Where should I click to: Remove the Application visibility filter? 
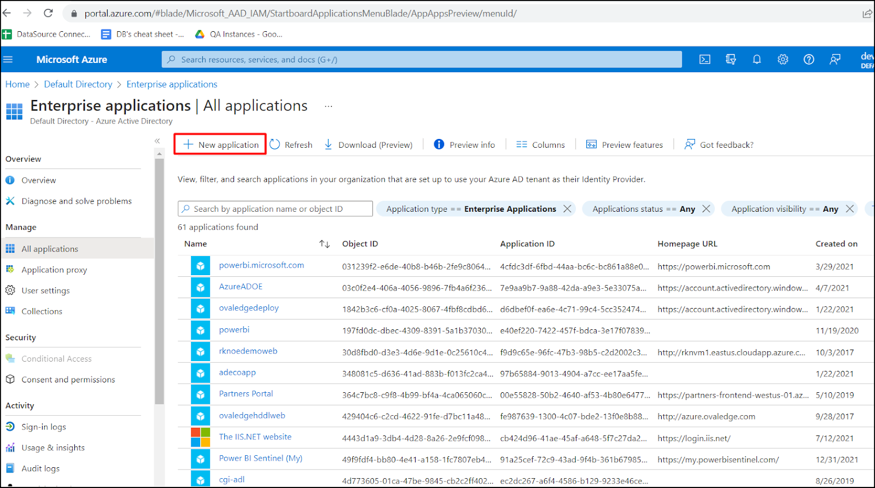[849, 208]
